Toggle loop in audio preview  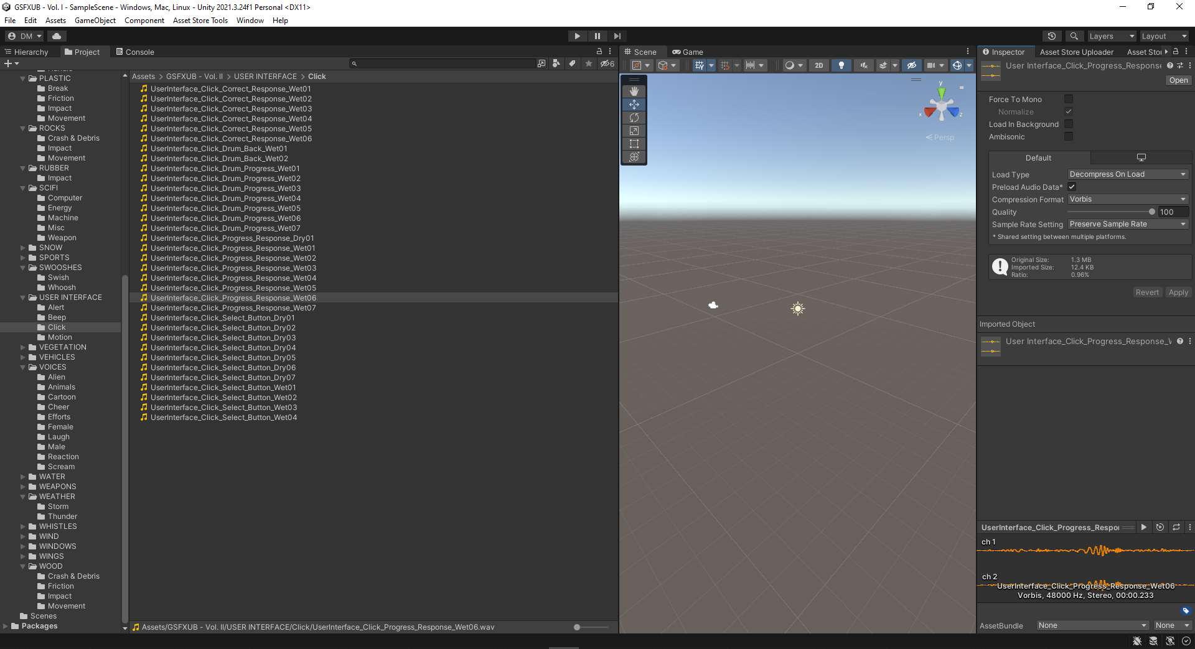[x=1176, y=527]
